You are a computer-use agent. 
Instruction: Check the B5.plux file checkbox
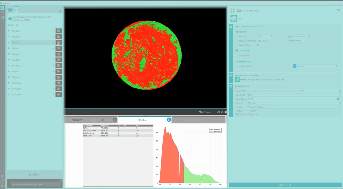9,54
